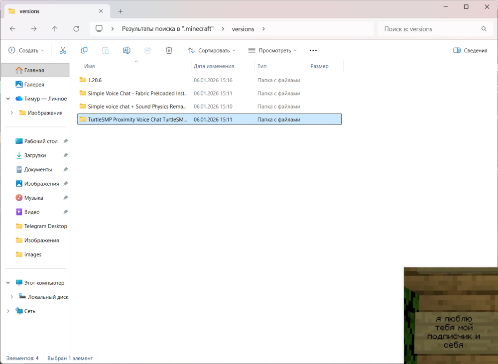Select Simple Voice Chat - Fabric Preloaded folder

tap(210, 93)
